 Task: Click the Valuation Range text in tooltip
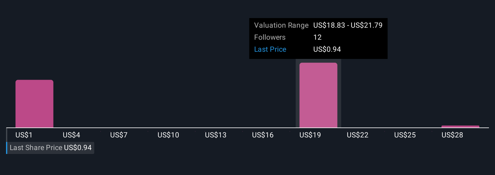[x=281, y=25]
